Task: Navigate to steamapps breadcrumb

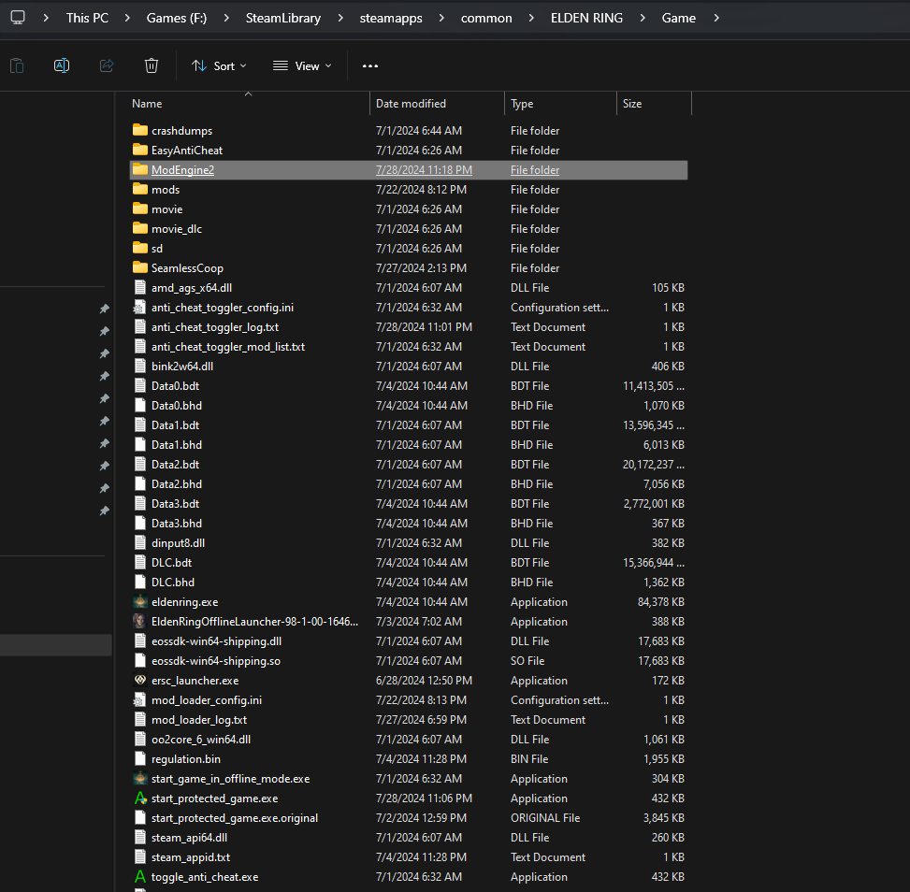Action: click(391, 18)
